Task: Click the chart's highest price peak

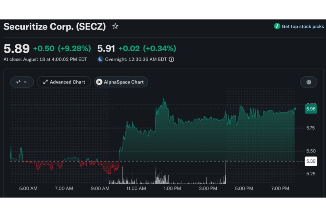Action: pos(164,99)
